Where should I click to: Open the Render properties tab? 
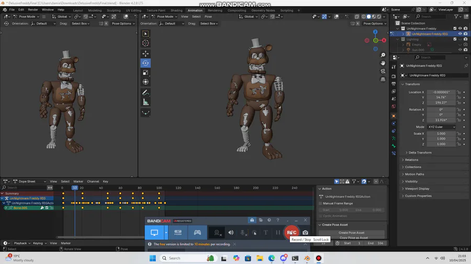[x=394, y=76]
